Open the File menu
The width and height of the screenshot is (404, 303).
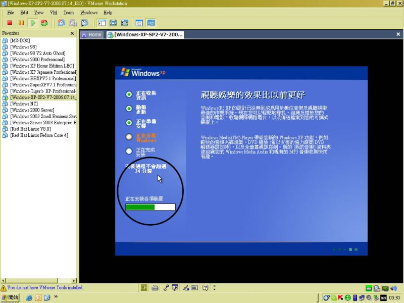pyautogui.click(x=11, y=13)
